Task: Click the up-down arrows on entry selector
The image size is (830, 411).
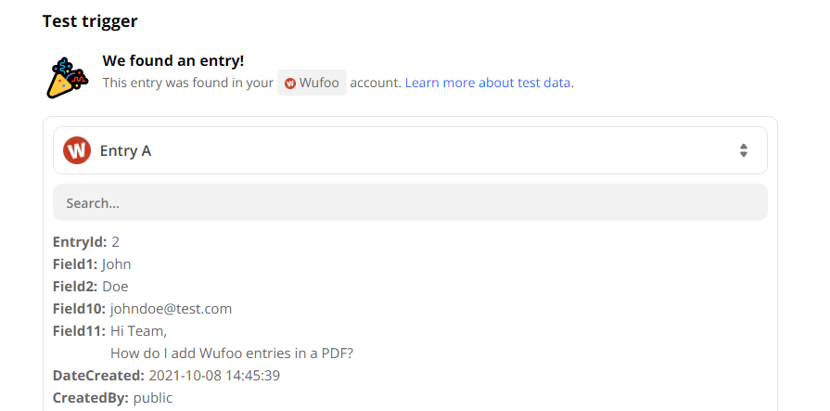Action: tap(743, 150)
